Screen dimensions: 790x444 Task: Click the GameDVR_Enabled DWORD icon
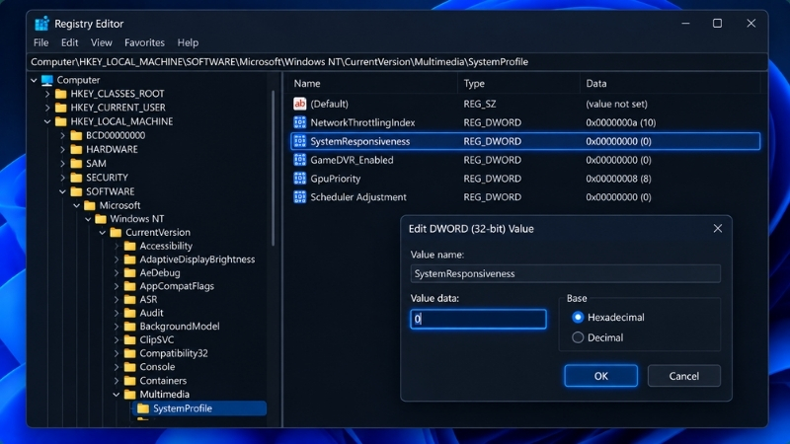300,160
